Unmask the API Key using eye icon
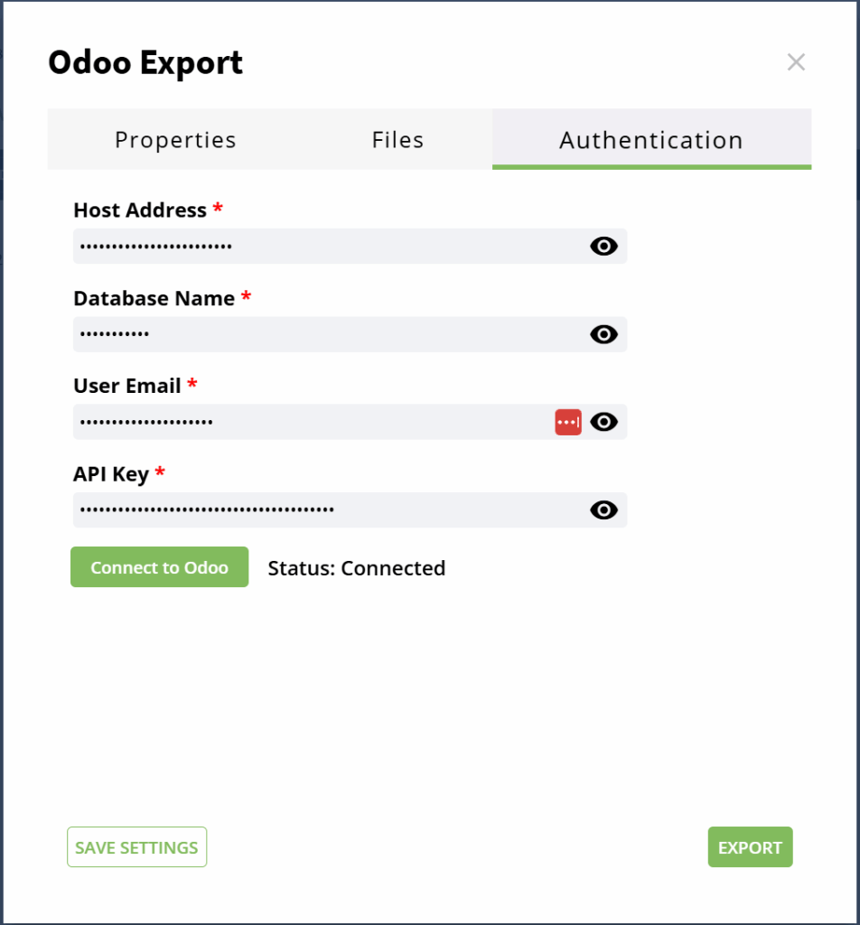This screenshot has width=860, height=925. point(603,509)
